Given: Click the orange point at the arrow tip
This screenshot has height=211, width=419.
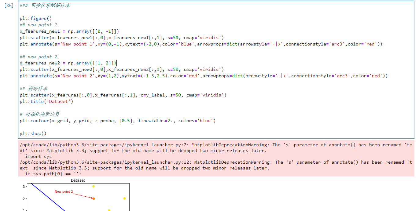Looking at the screenshot, I should tap(94, 198).
